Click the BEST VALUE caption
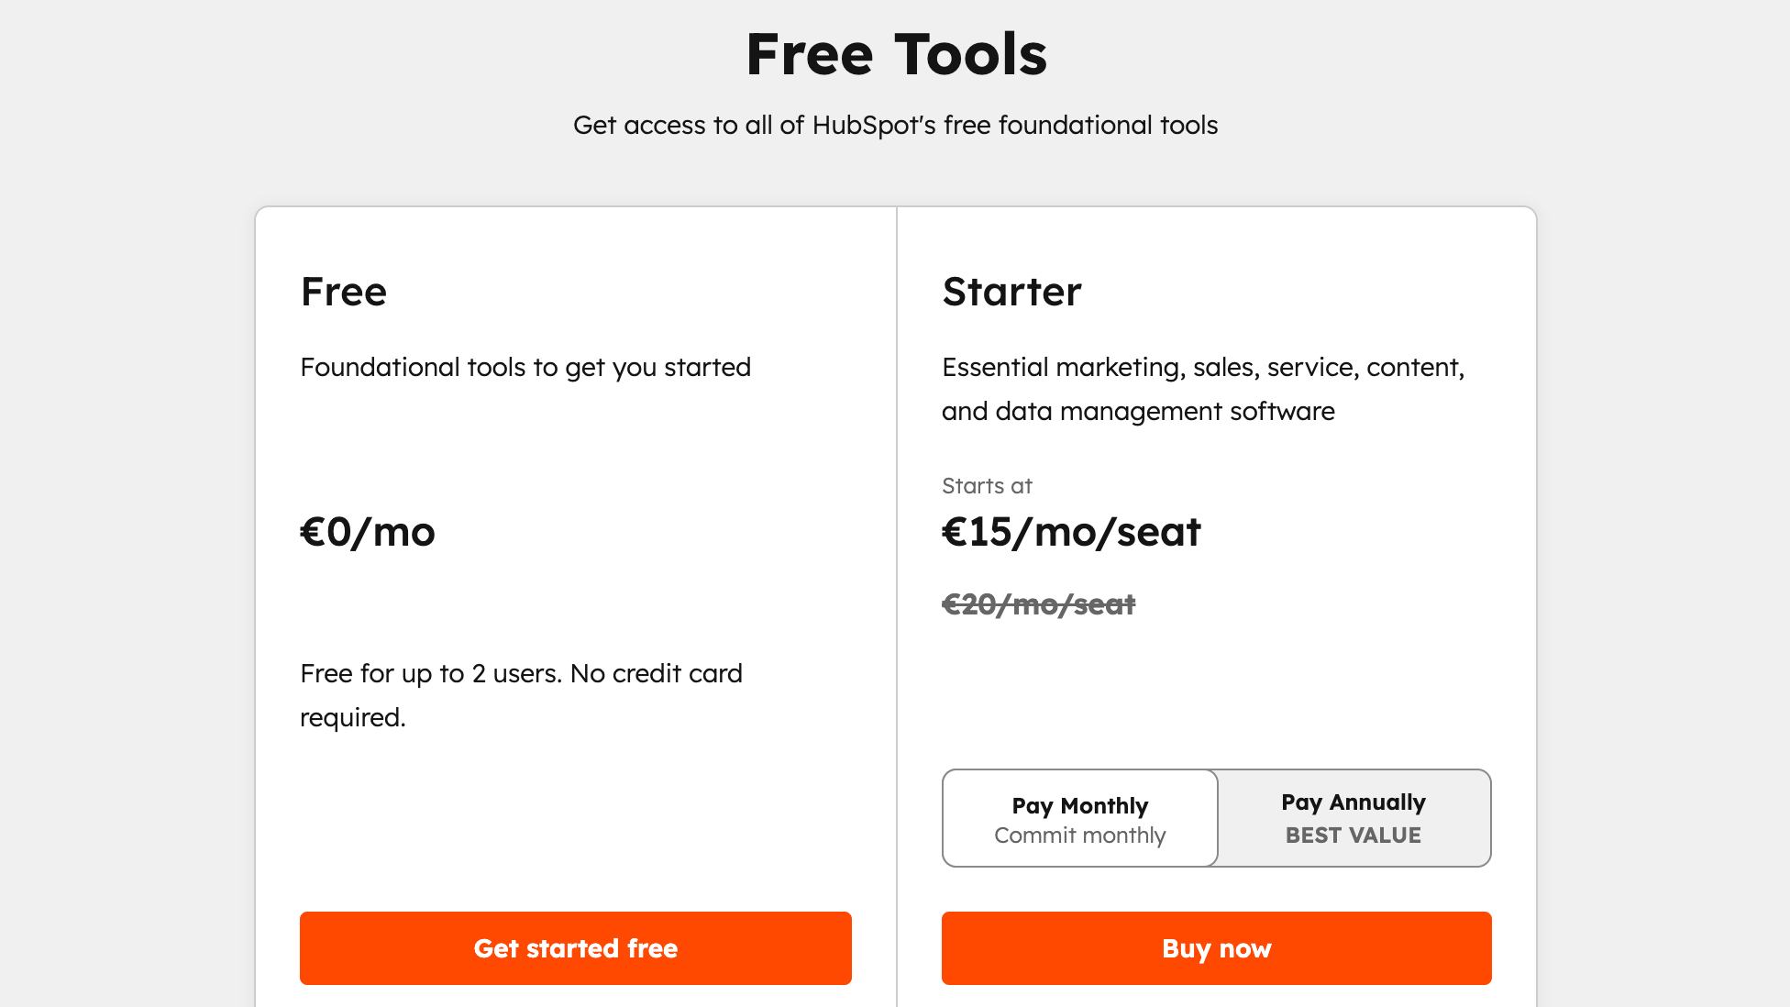The width and height of the screenshot is (1790, 1007). [1352, 835]
